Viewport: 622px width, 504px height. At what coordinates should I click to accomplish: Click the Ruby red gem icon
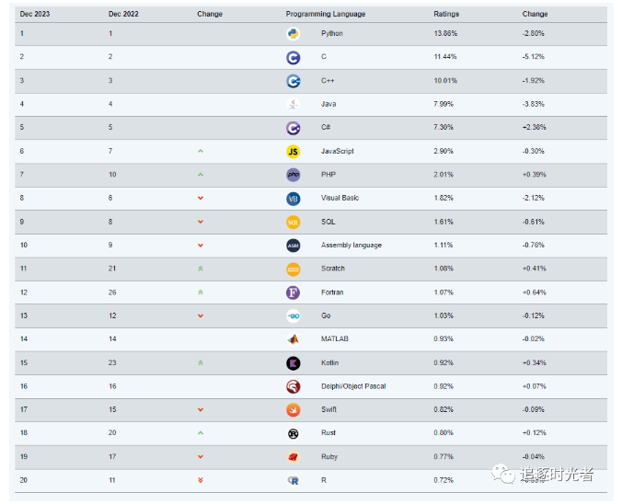[x=293, y=457]
